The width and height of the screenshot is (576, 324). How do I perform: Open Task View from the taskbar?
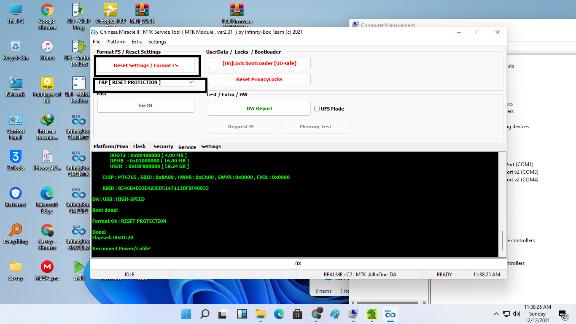coord(223,314)
